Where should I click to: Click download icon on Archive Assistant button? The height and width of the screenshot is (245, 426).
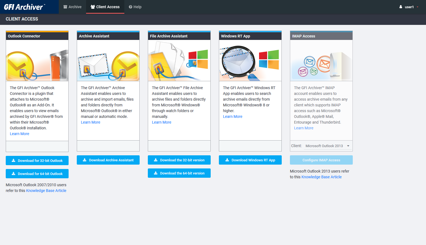(85, 160)
